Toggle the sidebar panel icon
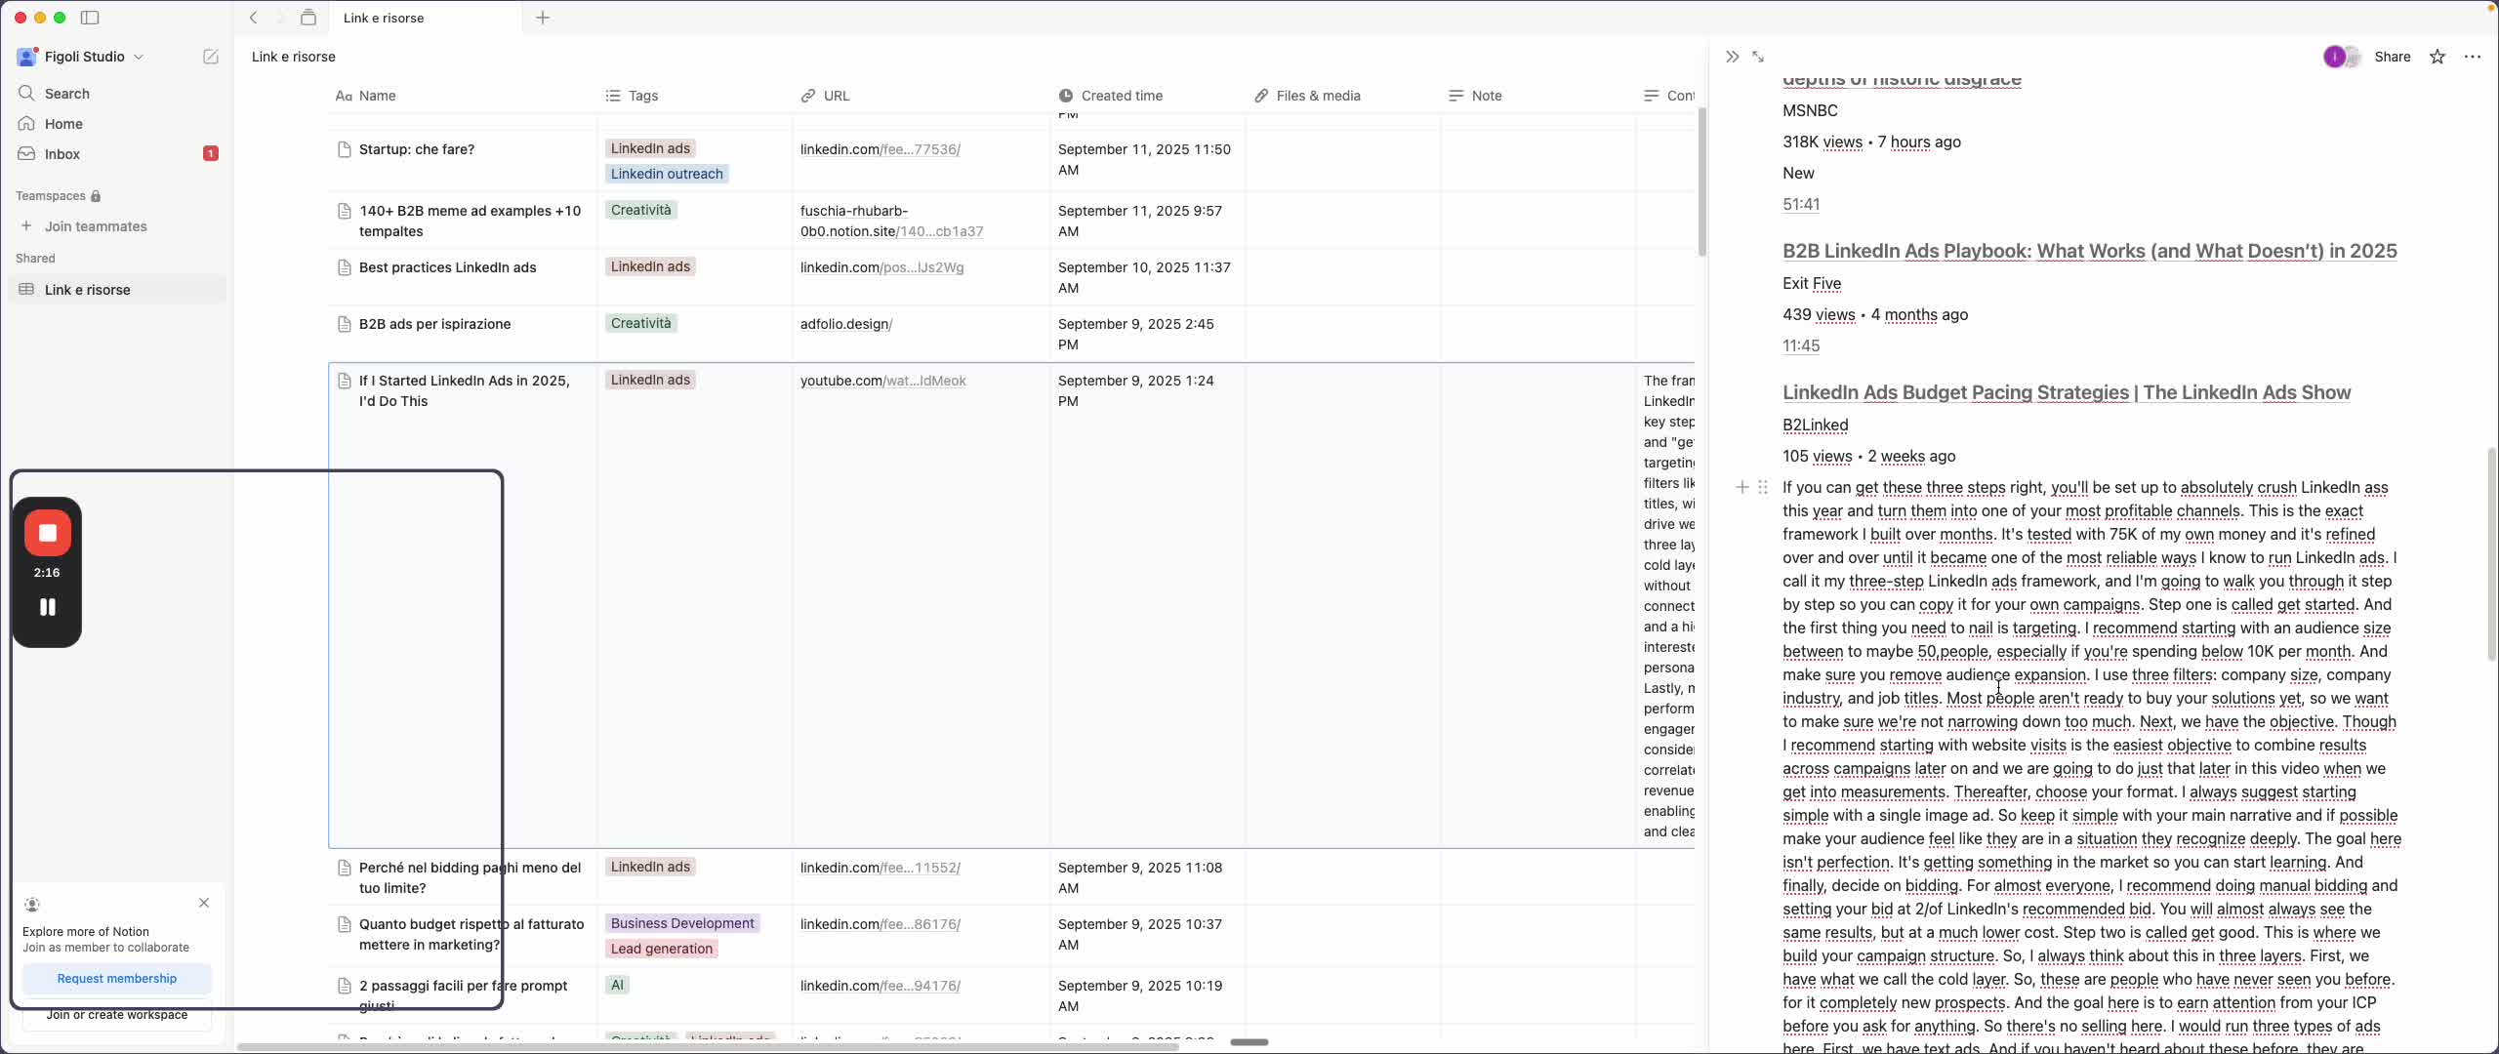 (x=90, y=18)
